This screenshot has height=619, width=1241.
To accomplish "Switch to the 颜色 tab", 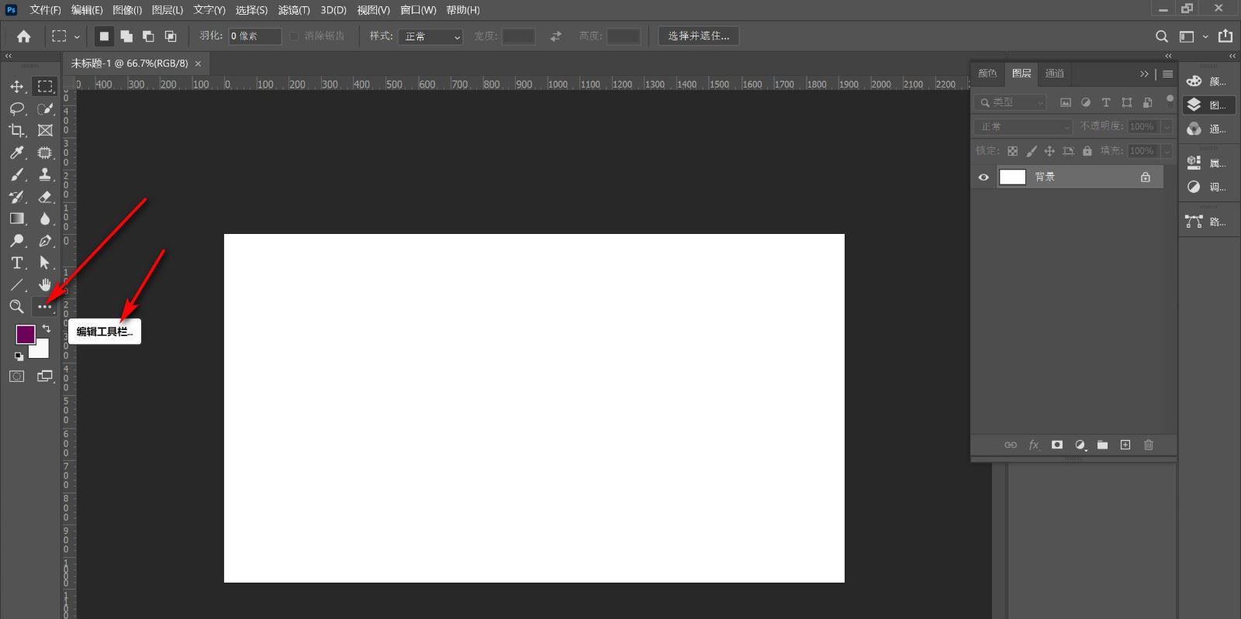I will [x=987, y=74].
